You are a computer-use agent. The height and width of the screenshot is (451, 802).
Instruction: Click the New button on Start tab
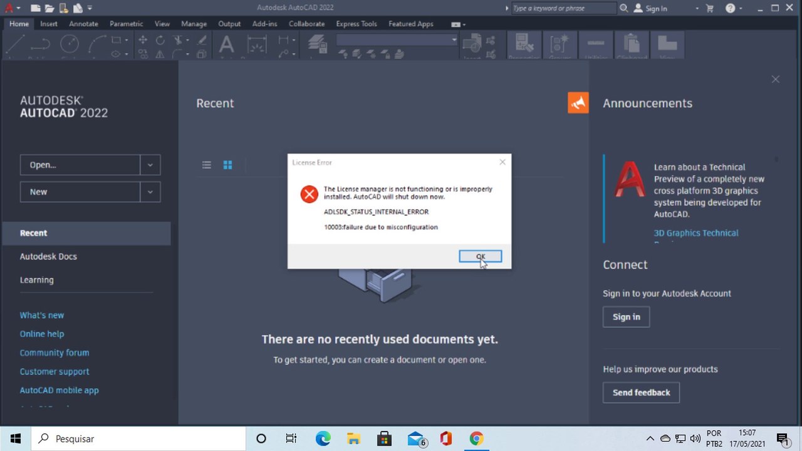click(80, 192)
